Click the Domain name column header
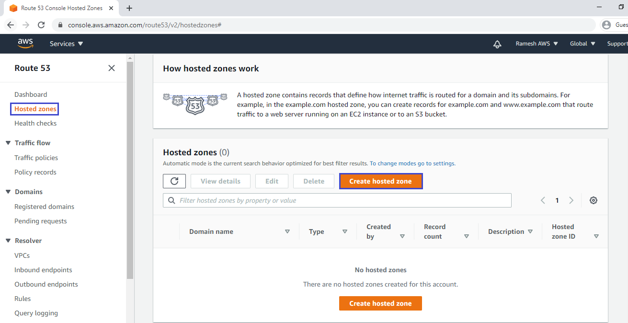This screenshot has width=628, height=323. coord(211,231)
